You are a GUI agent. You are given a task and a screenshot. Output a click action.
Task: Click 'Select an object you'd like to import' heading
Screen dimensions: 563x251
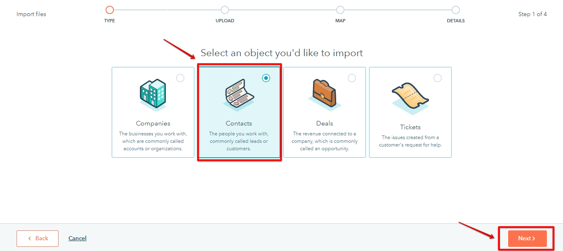(282, 53)
